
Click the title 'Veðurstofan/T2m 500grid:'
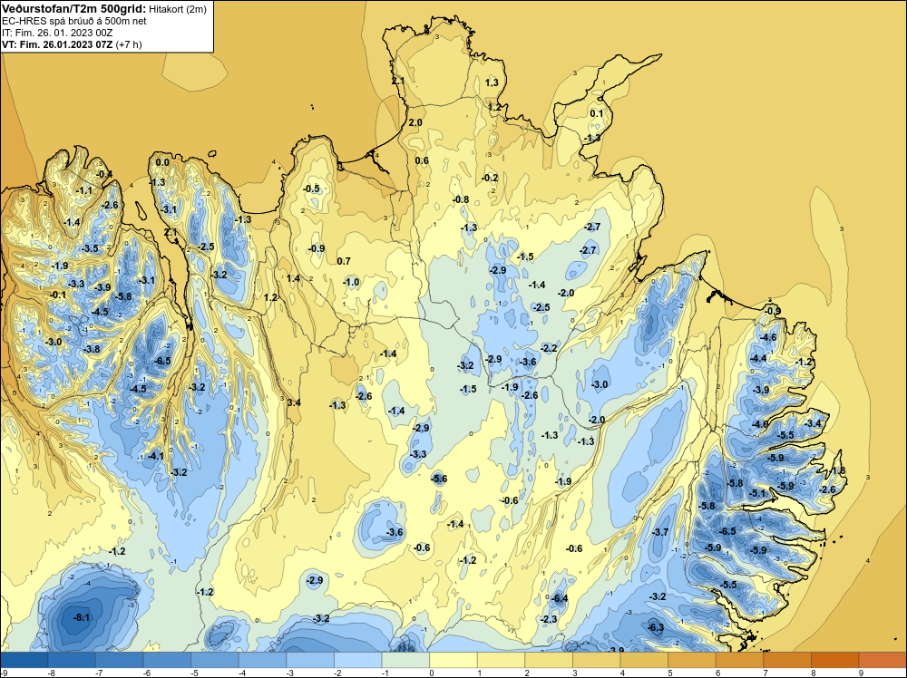[74, 9]
